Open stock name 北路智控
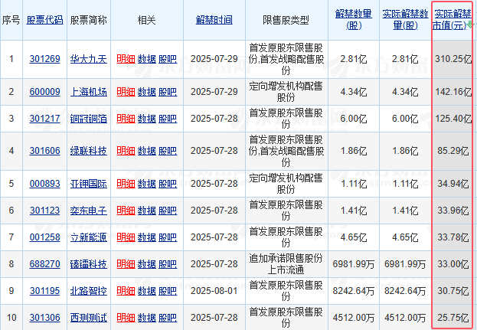477x330 pixels. point(89,290)
